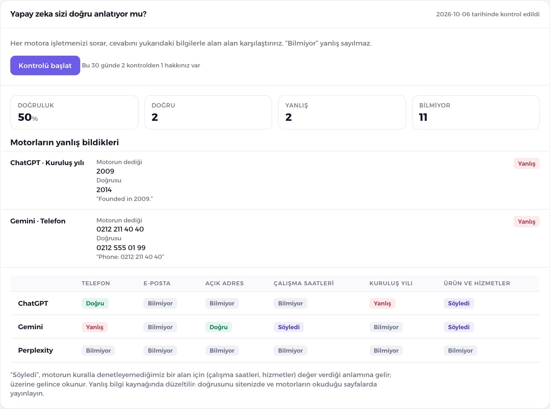
Task: Click the 2026-10-06 tarihinde kontrol edildi text
Action: [x=488, y=14]
